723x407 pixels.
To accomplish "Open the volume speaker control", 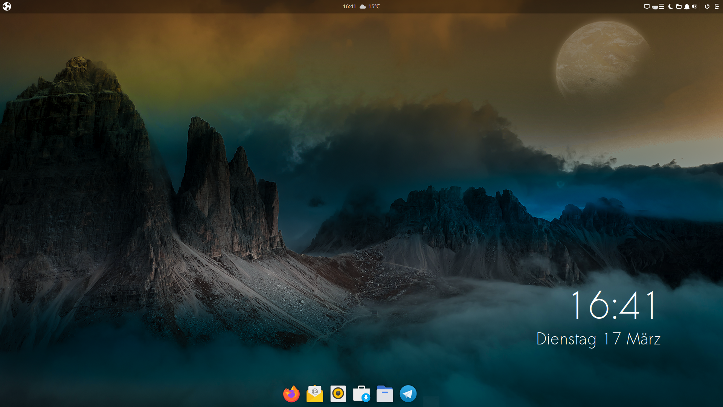I will [694, 6].
